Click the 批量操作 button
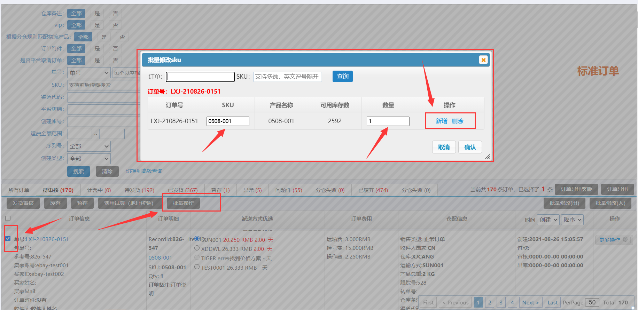Screen dimensions: 638x310 pos(183,203)
